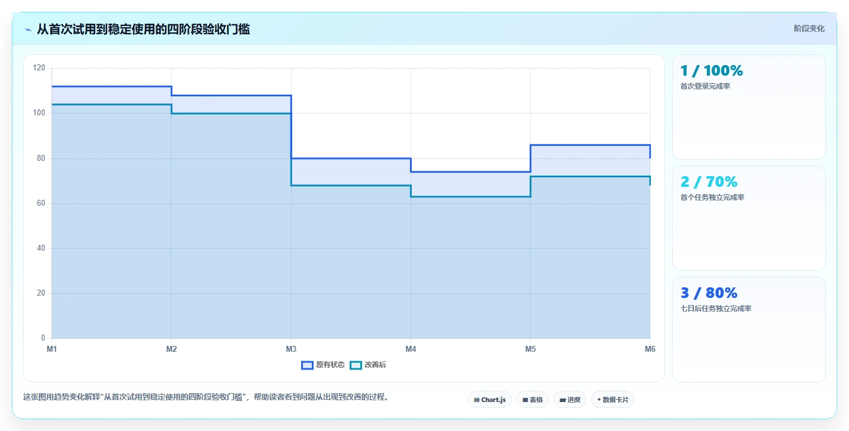Image resolution: width=849 pixels, height=431 pixels.
Task: Click the 80 y-axis value
Action: (41, 158)
